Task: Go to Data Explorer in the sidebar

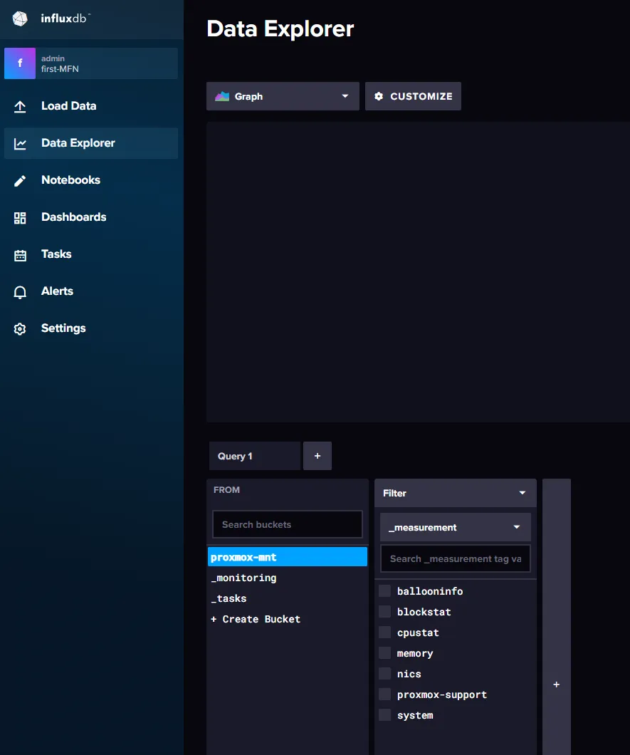Action: 91,143
